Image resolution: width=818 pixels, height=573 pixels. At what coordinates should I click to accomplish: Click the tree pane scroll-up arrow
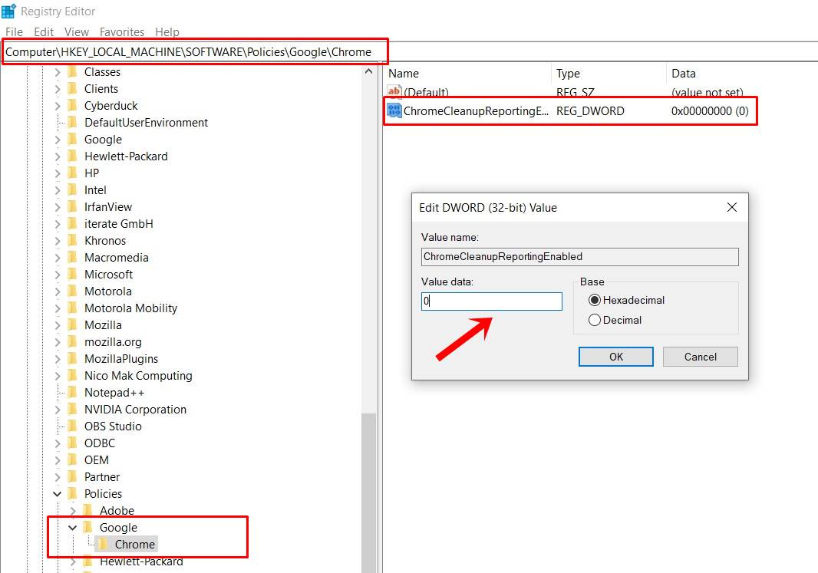(x=369, y=71)
